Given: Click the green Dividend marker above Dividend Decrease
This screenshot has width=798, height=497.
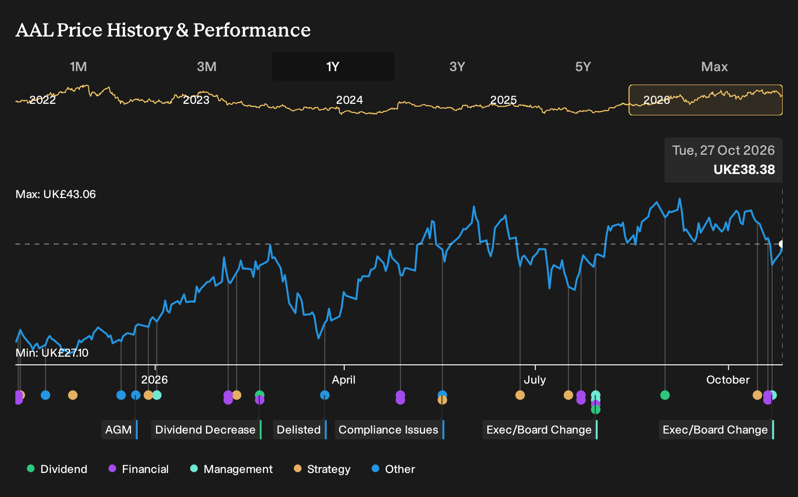Looking at the screenshot, I should point(260,395).
